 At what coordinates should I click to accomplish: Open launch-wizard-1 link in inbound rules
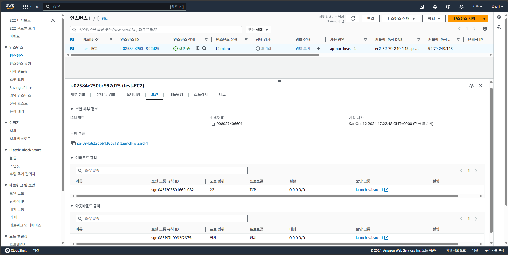(x=372, y=190)
